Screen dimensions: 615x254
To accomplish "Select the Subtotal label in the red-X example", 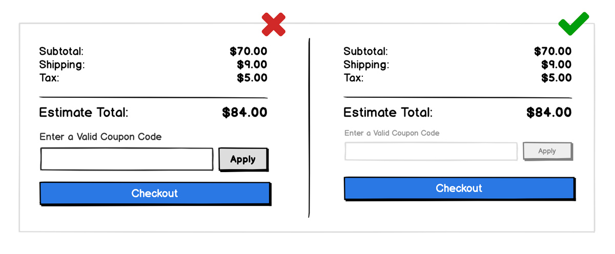I will pos(61,51).
